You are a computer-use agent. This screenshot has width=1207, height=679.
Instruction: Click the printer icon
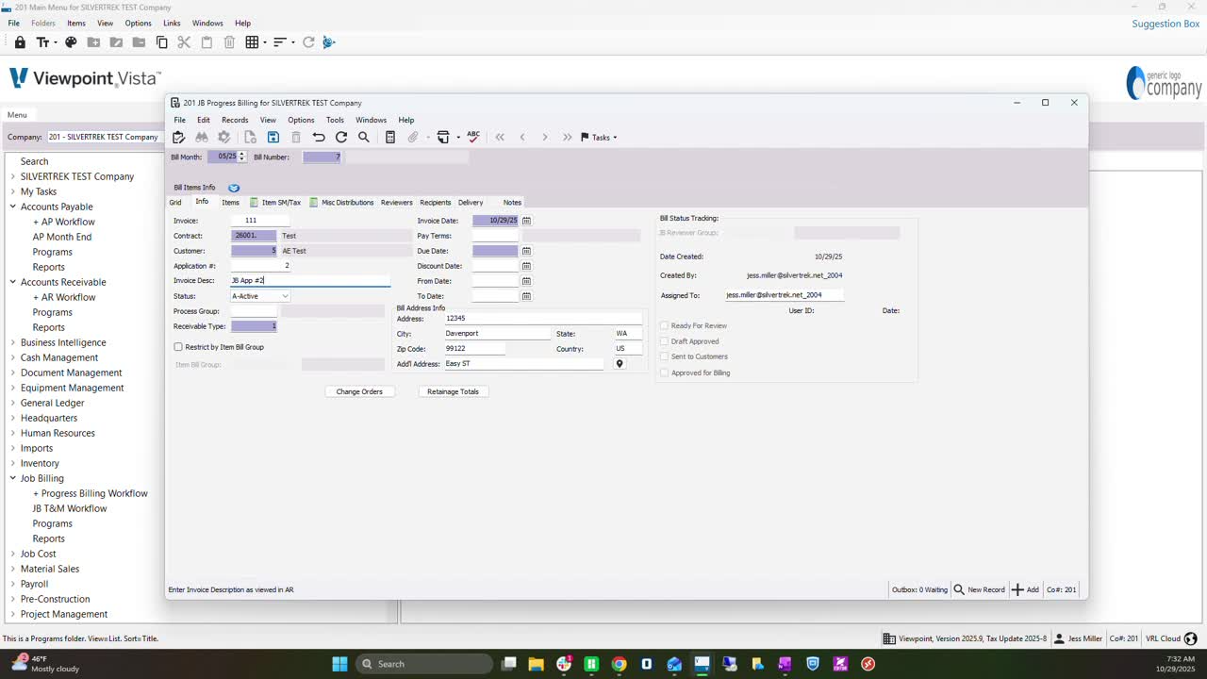[443, 138]
